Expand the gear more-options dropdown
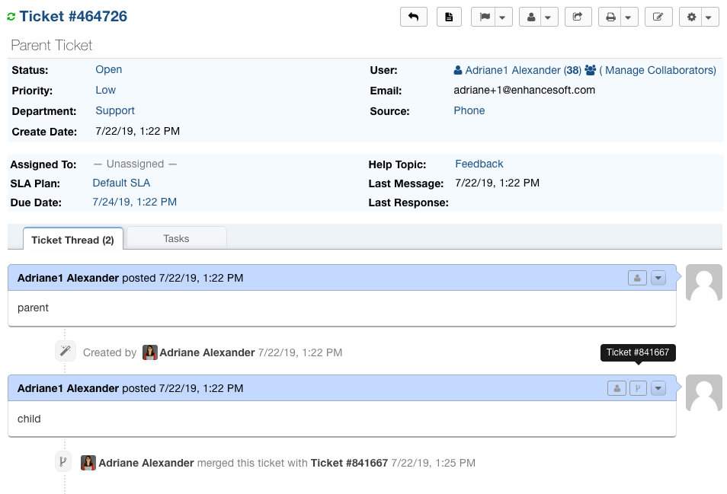Screen dimensions: 727x494 click(x=699, y=17)
